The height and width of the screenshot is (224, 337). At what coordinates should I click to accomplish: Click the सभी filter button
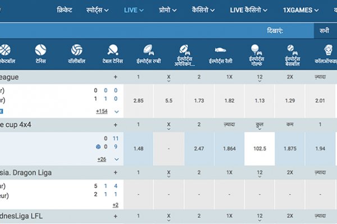pos(324,31)
